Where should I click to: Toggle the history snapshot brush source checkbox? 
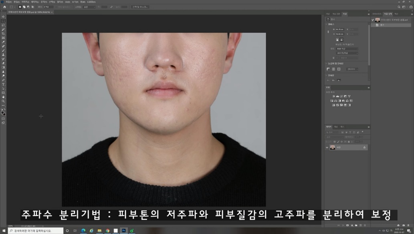(373, 20)
